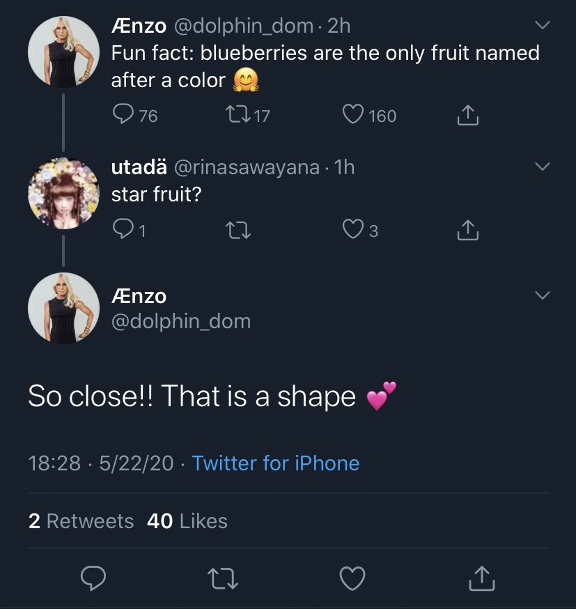
Task: Retweet the 'So close!!' main tweet
Action: 222,579
